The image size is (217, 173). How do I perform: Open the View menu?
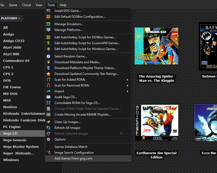39,5
